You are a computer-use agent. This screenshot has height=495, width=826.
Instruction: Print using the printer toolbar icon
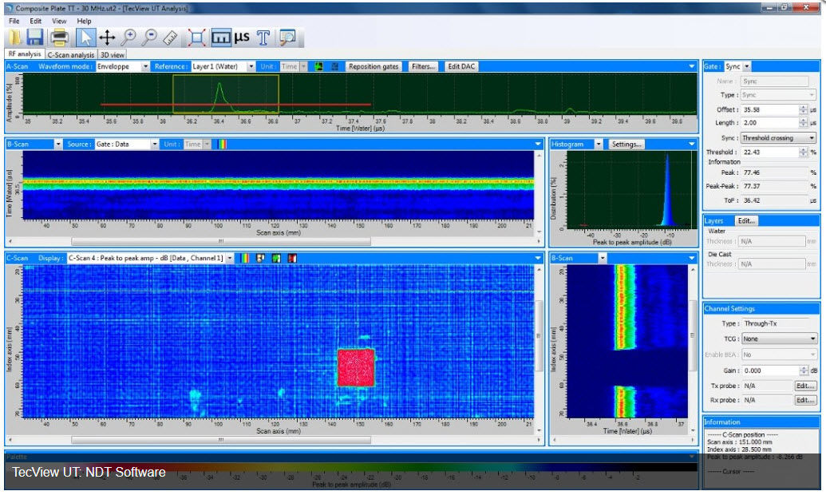point(60,35)
